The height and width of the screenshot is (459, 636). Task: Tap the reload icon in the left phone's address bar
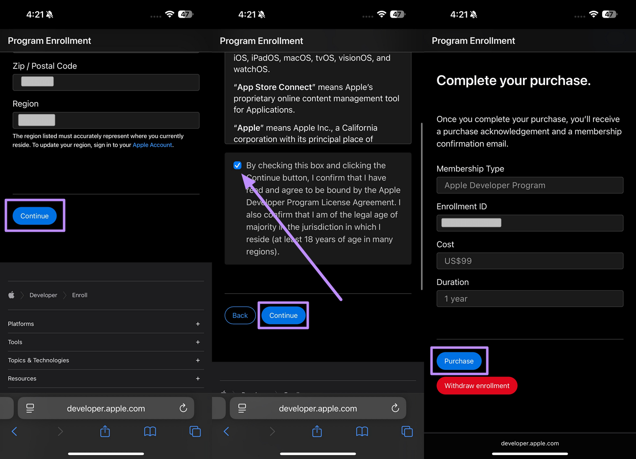183,408
